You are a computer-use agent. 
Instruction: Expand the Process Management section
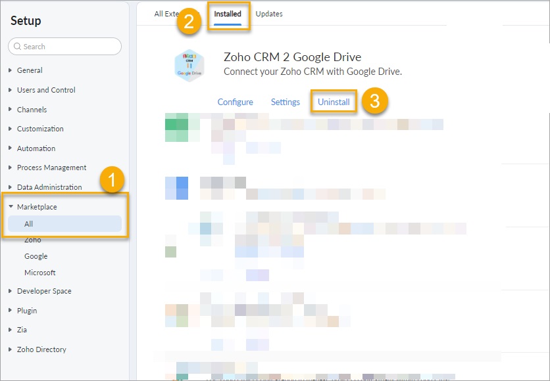pos(10,168)
